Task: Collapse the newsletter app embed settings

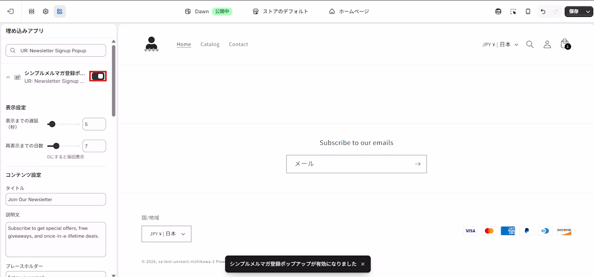Action: [8, 77]
